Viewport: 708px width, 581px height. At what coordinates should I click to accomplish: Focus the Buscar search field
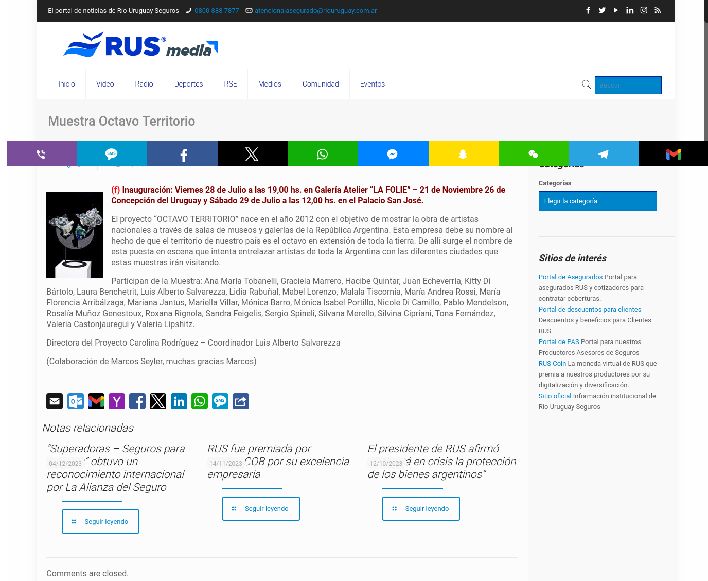click(628, 85)
